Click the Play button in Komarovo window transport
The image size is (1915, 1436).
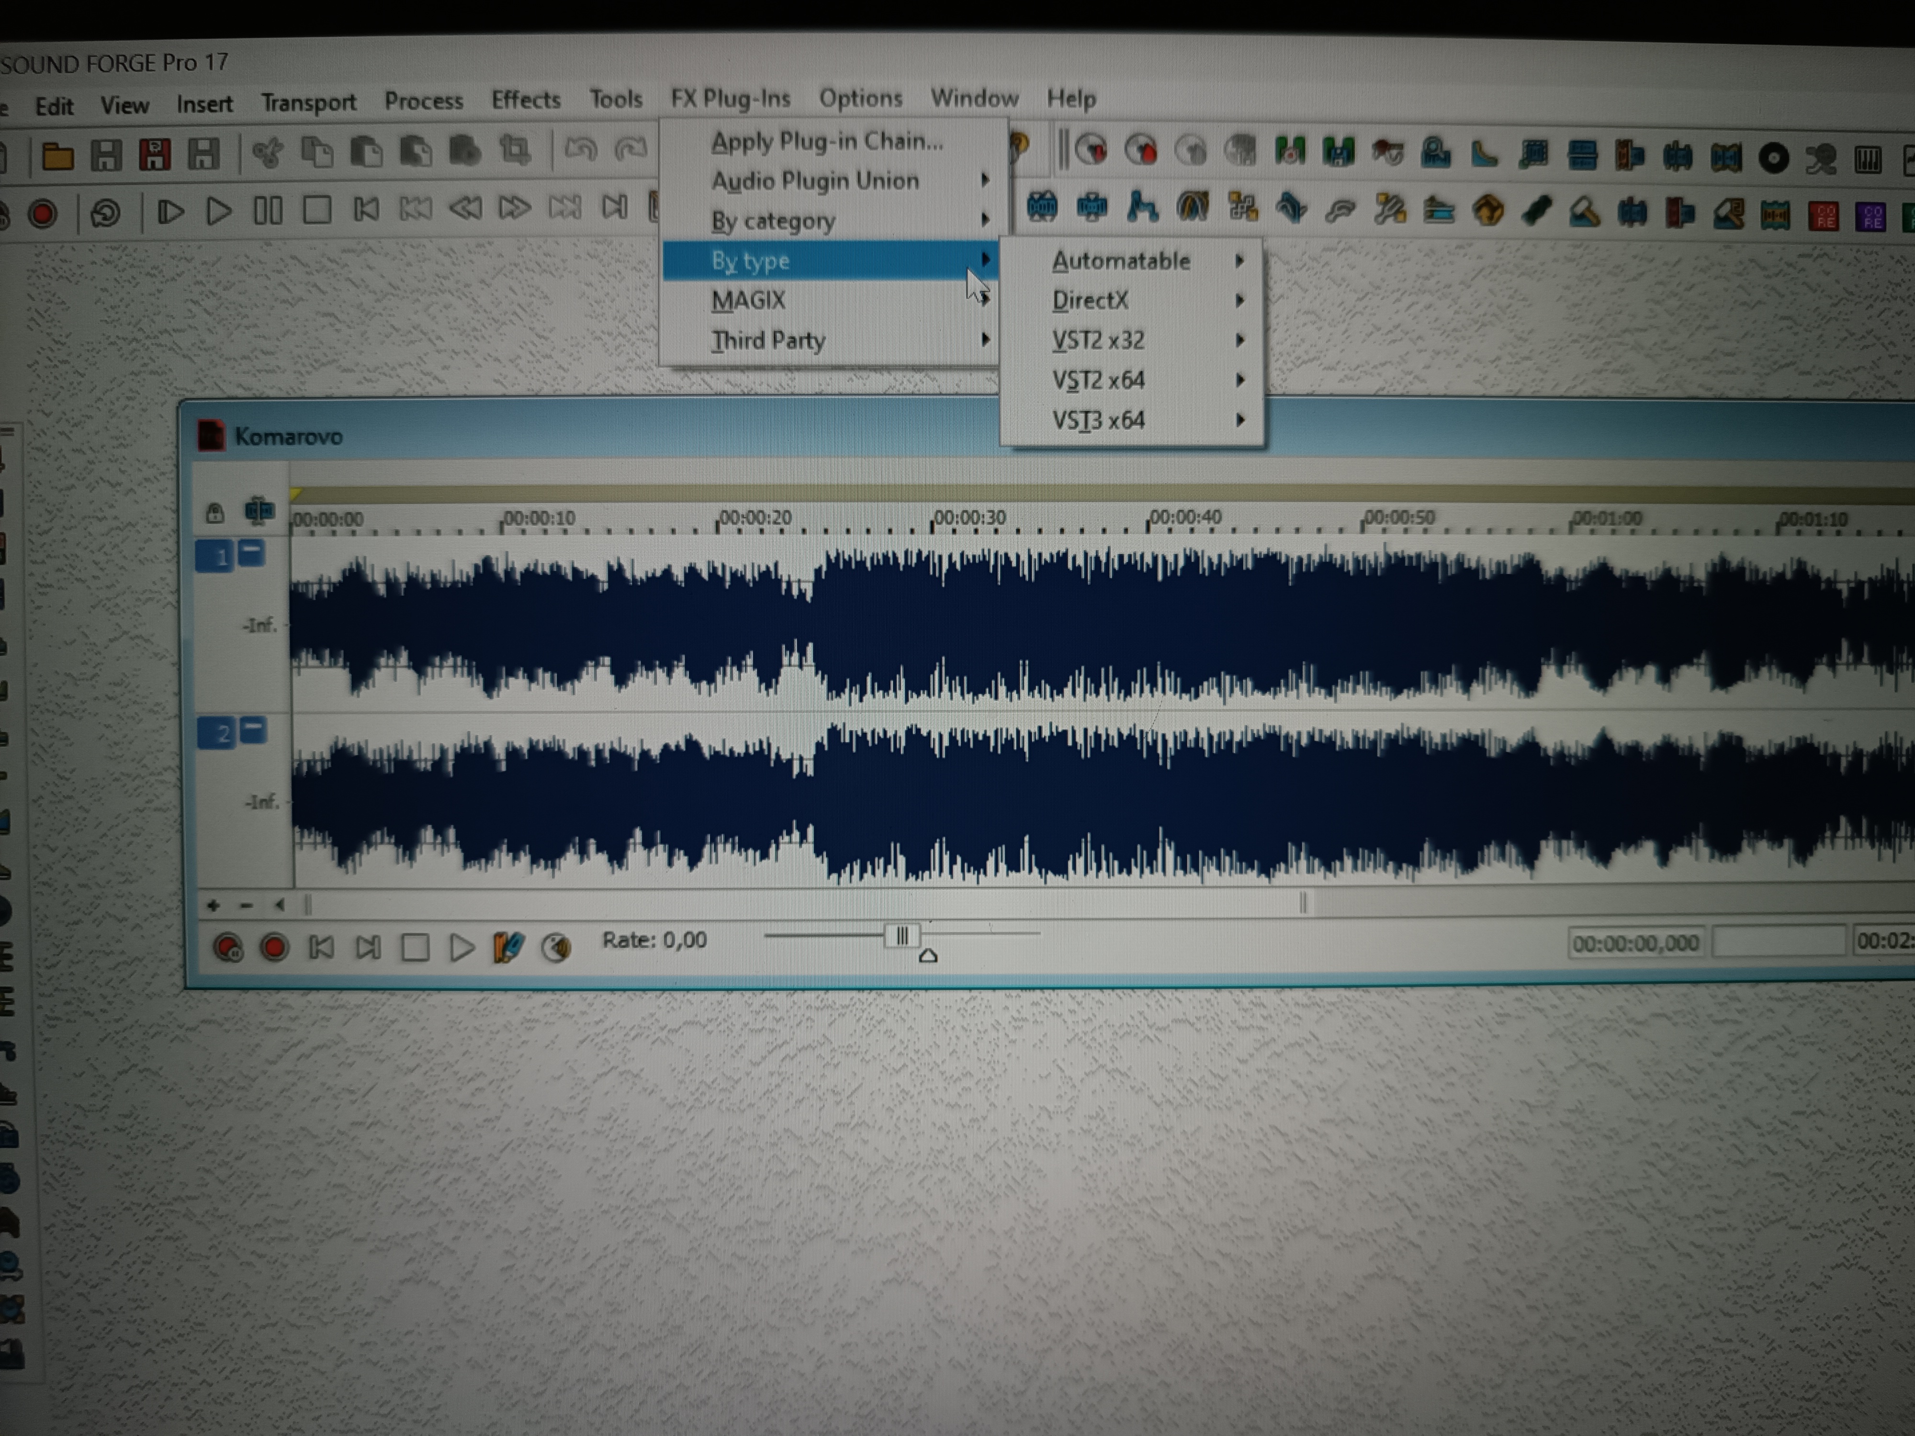462,947
